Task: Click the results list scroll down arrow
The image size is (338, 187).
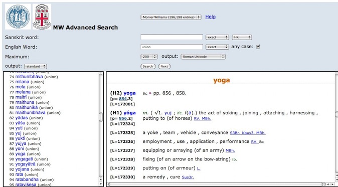Action: click(101, 184)
